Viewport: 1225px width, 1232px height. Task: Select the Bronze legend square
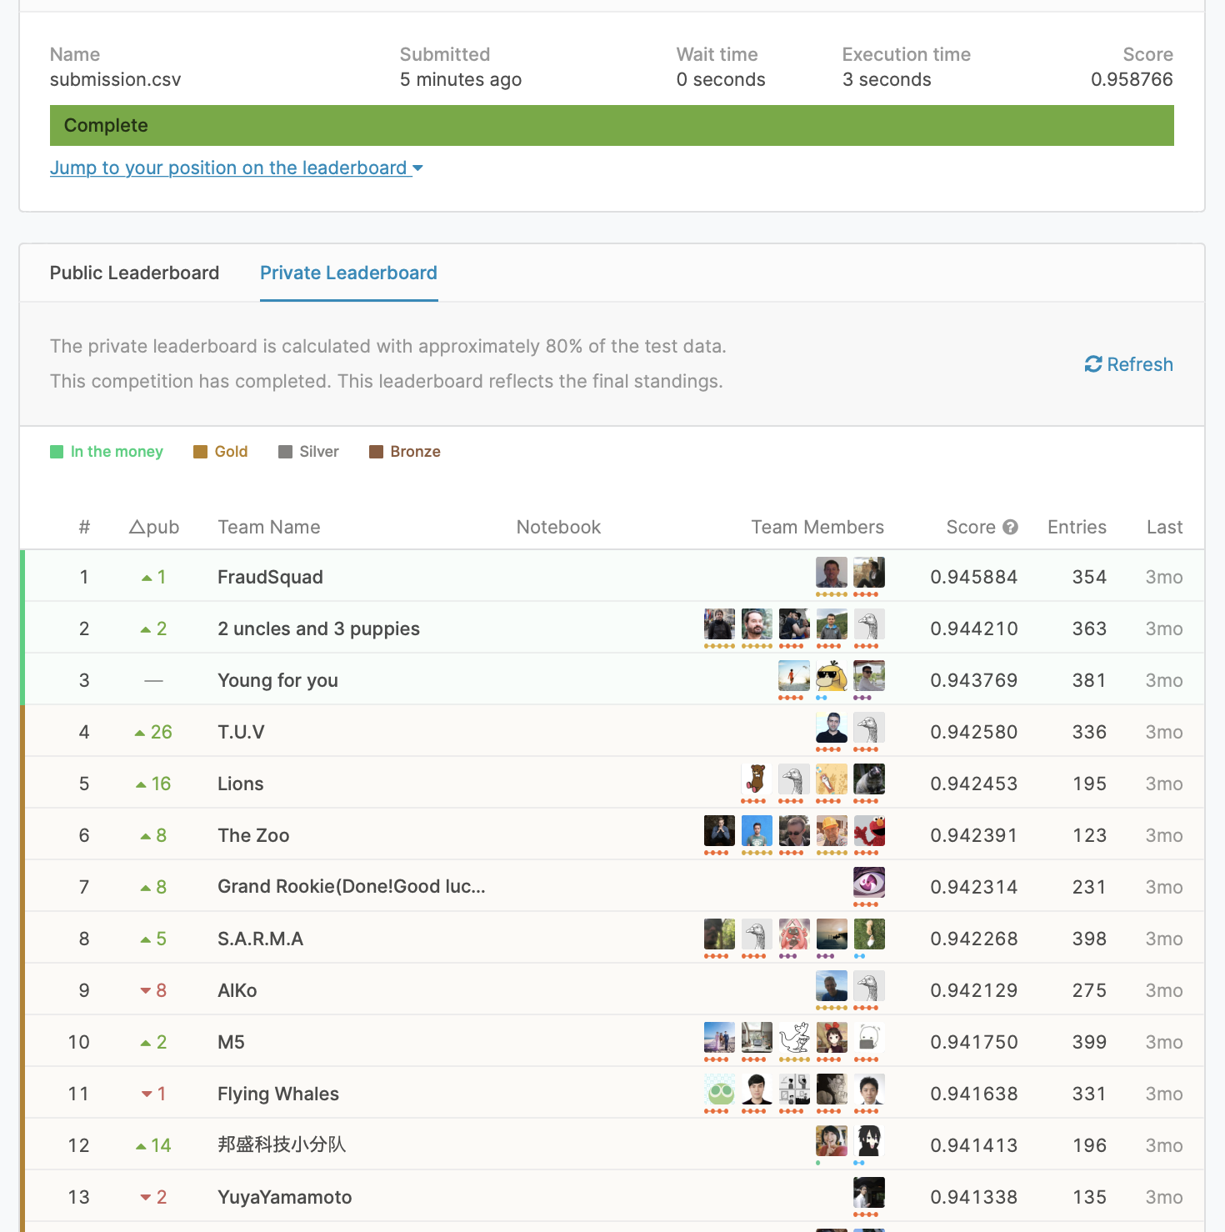point(377,451)
